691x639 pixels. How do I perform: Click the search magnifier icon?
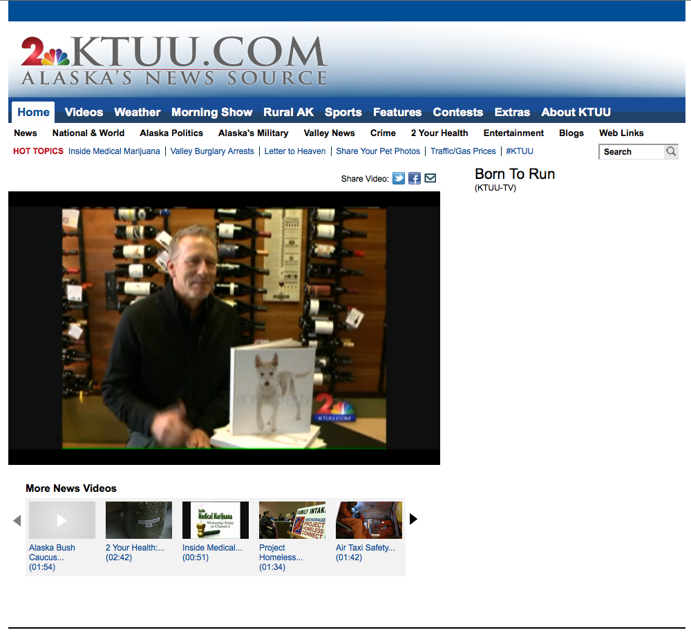[x=671, y=151]
